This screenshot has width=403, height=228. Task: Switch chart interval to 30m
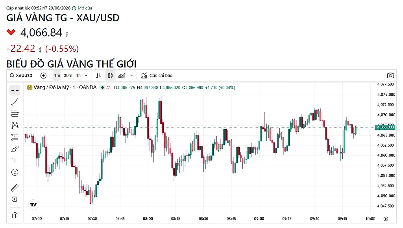(x=68, y=76)
